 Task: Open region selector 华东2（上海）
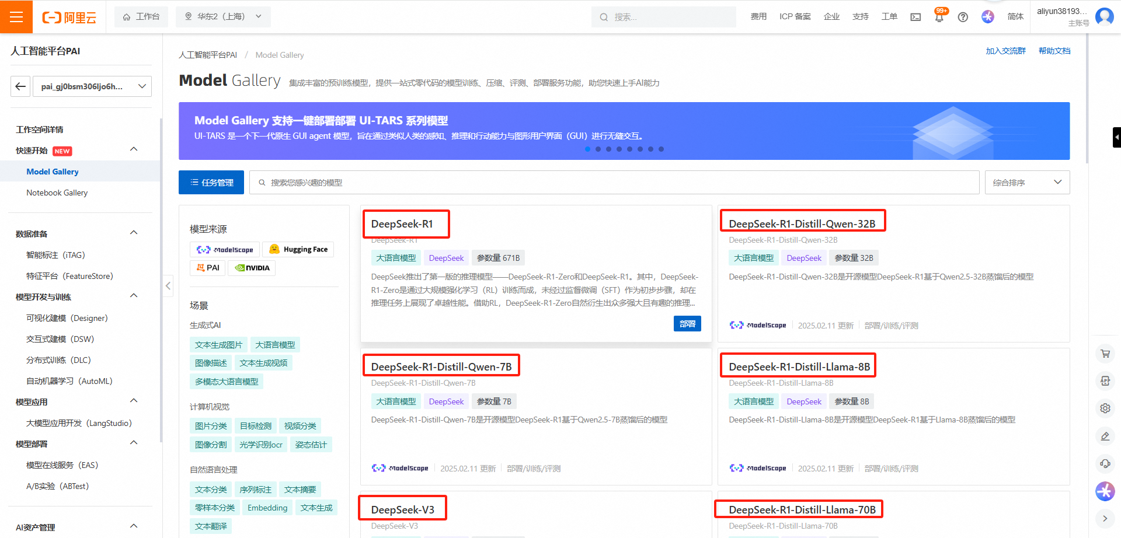coord(223,16)
